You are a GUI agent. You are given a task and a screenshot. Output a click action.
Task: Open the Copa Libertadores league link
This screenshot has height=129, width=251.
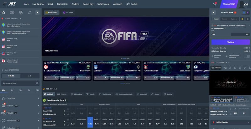pos(13,26)
